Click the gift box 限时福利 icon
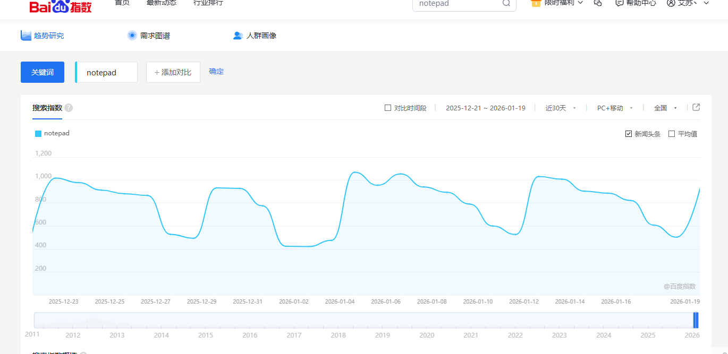This screenshot has height=354, width=728. point(536,3)
